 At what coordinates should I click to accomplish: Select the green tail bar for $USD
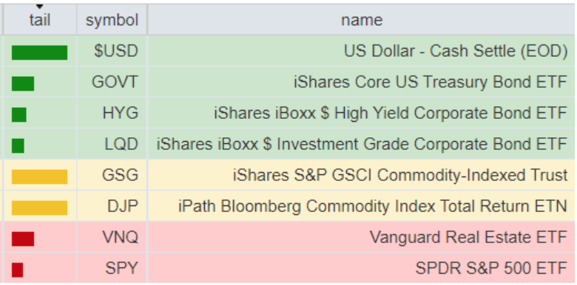[39, 52]
